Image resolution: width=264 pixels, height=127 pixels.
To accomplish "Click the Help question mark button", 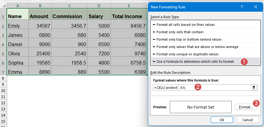I will point(242,6).
